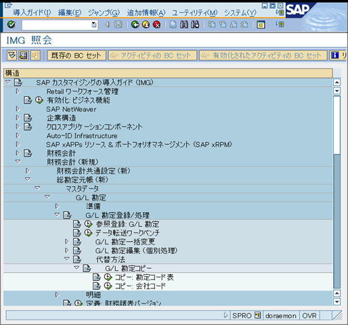Select the G/L 勘定編集 (個別処理) row text
The image size is (348, 325).
(136, 251)
